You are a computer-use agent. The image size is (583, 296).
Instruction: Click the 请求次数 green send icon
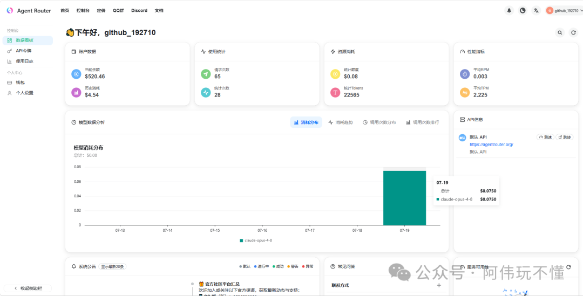point(206,74)
